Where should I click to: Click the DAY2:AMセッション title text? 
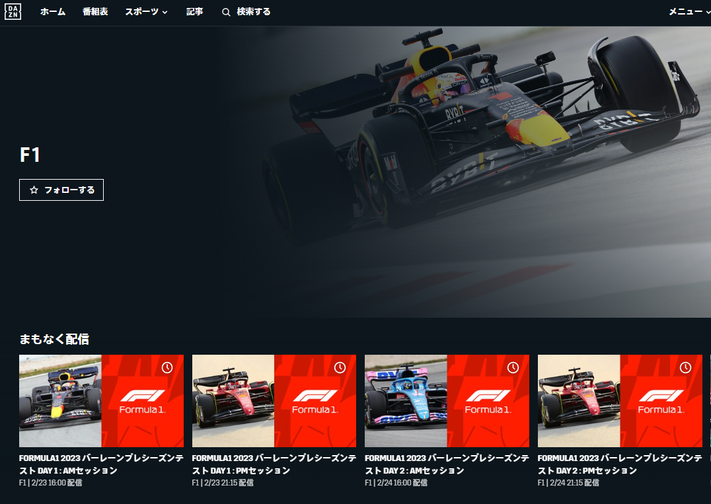[x=447, y=464]
